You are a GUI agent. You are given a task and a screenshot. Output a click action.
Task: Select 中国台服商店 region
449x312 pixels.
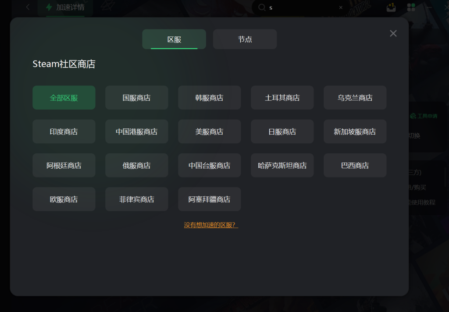tap(209, 165)
